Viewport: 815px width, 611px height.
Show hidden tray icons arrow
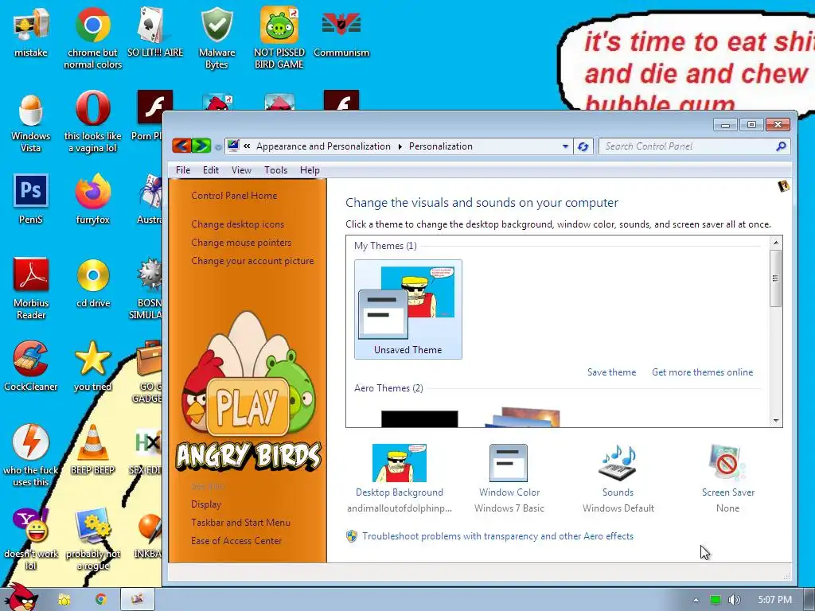(x=696, y=600)
